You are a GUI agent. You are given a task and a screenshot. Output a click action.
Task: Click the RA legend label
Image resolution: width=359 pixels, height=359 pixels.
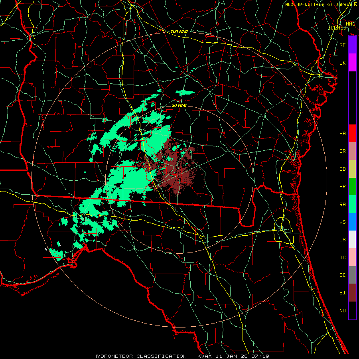click(x=342, y=204)
